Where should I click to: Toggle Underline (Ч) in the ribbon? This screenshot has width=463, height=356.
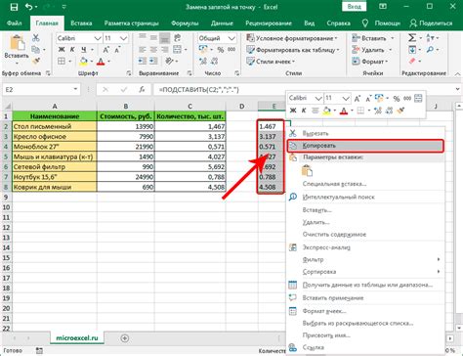pyautogui.click(x=84, y=50)
